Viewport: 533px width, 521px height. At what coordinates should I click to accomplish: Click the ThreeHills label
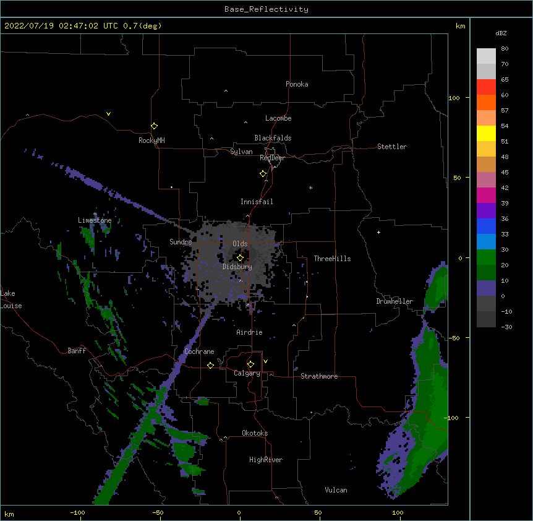[x=332, y=259]
